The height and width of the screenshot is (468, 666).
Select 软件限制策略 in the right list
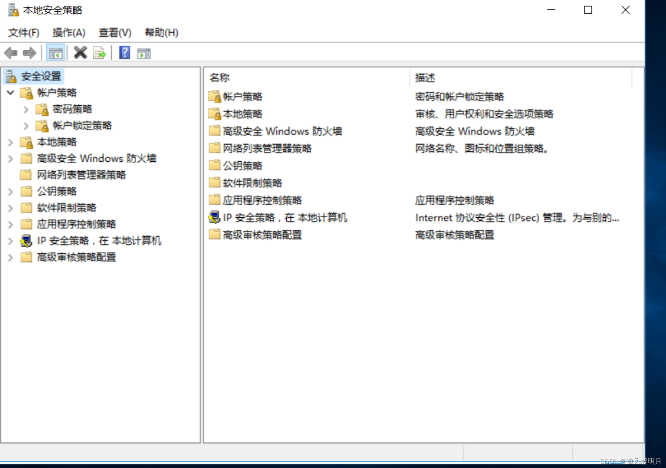coord(252,183)
